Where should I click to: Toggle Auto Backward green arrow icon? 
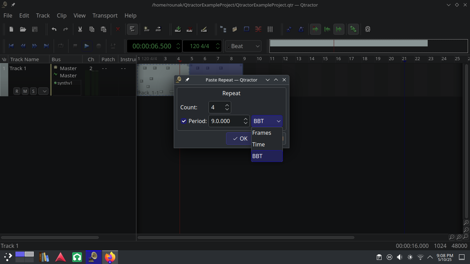click(x=327, y=29)
